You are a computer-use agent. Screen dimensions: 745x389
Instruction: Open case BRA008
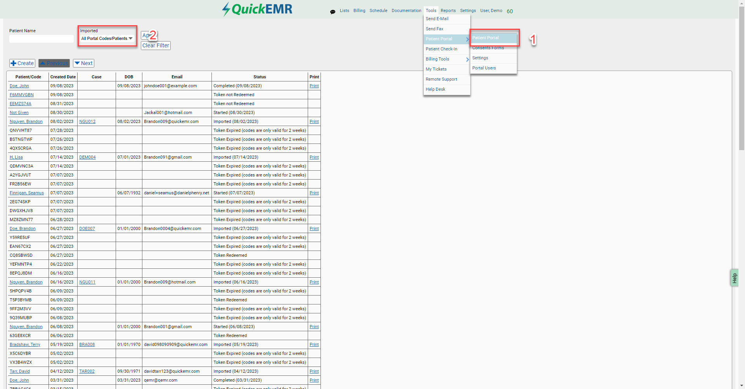87,344
